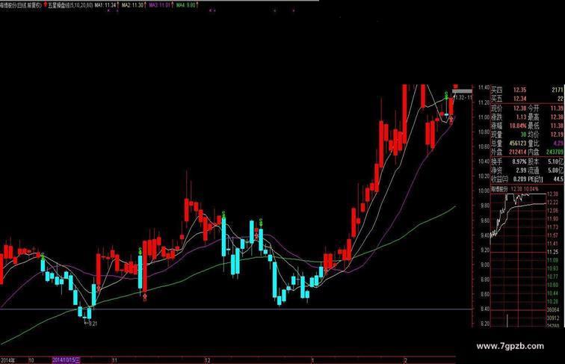Click the 最高 high price label
Viewport: 565px width, 364px height.
tap(534, 117)
